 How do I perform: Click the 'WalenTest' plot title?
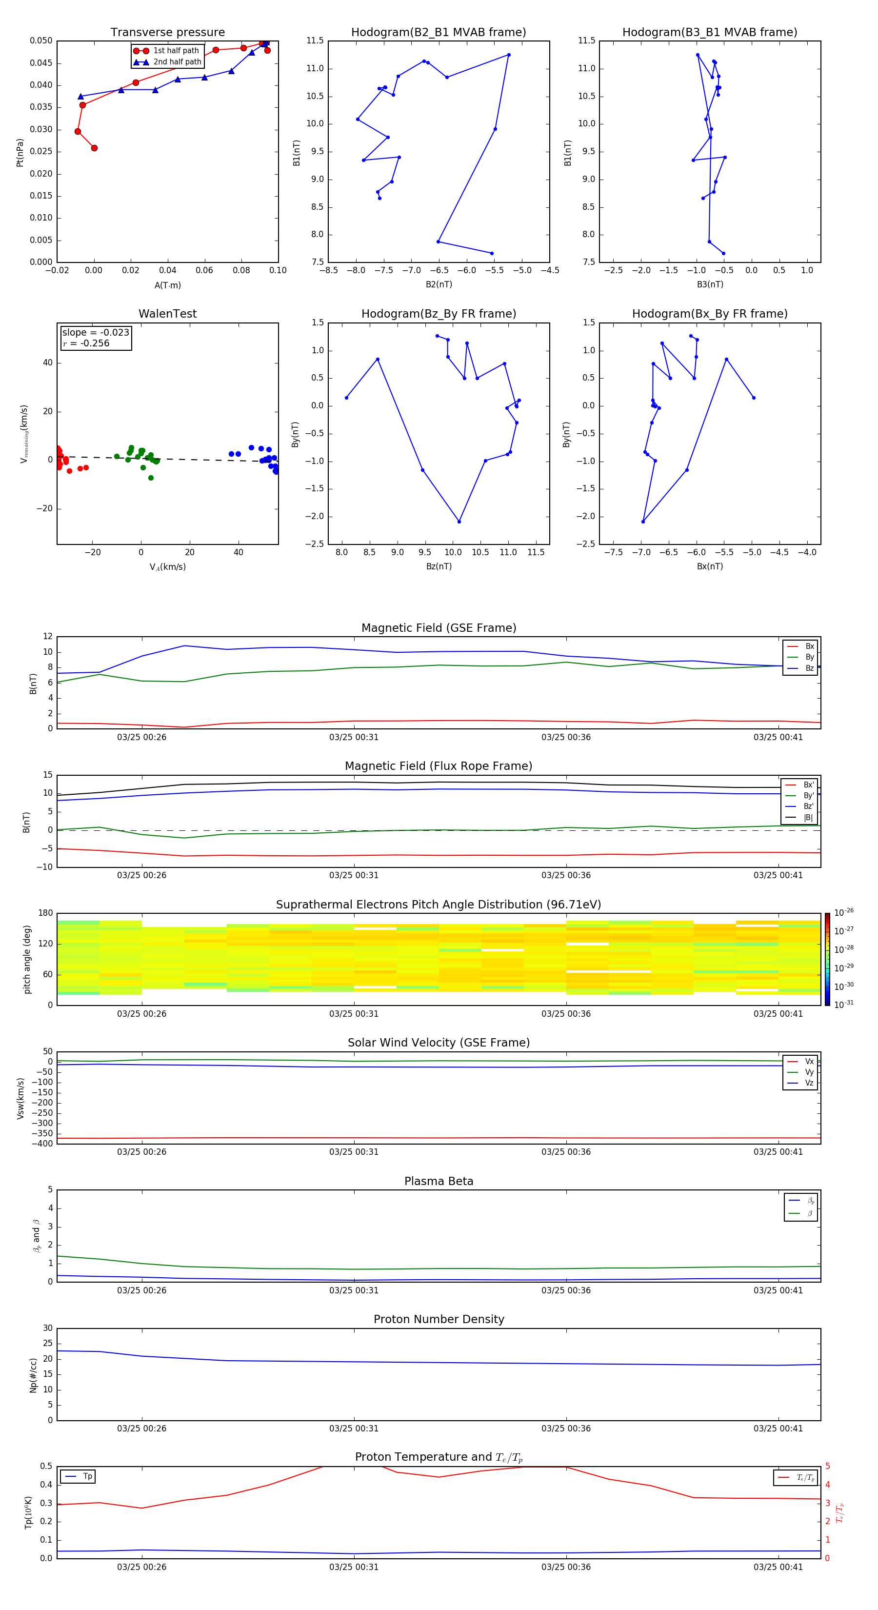tap(167, 314)
